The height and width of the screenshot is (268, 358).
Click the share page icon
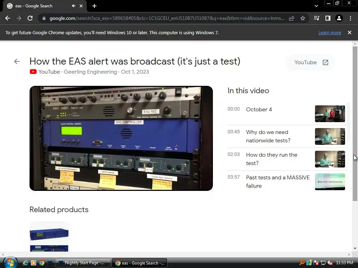coord(292,18)
